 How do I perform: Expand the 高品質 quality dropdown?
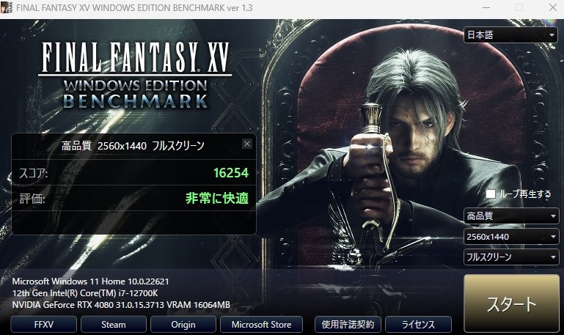(511, 216)
